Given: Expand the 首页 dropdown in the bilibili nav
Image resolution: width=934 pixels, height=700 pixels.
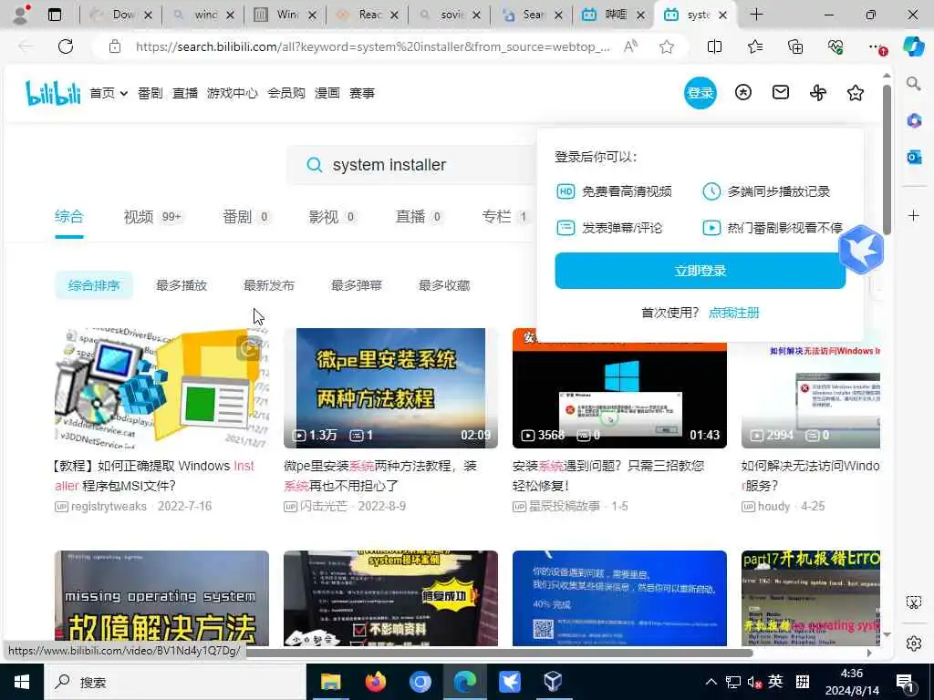Looking at the screenshot, I should tap(109, 94).
